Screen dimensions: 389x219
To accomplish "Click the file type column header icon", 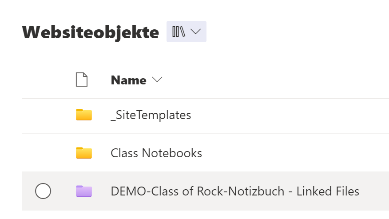I will click(x=82, y=80).
